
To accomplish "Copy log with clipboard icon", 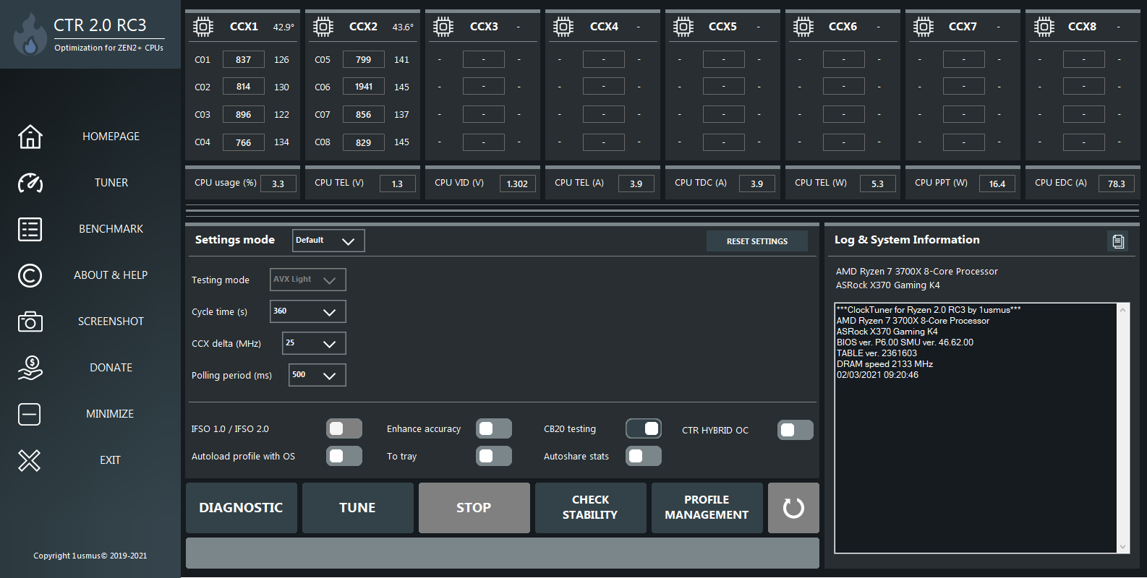I will (1118, 241).
